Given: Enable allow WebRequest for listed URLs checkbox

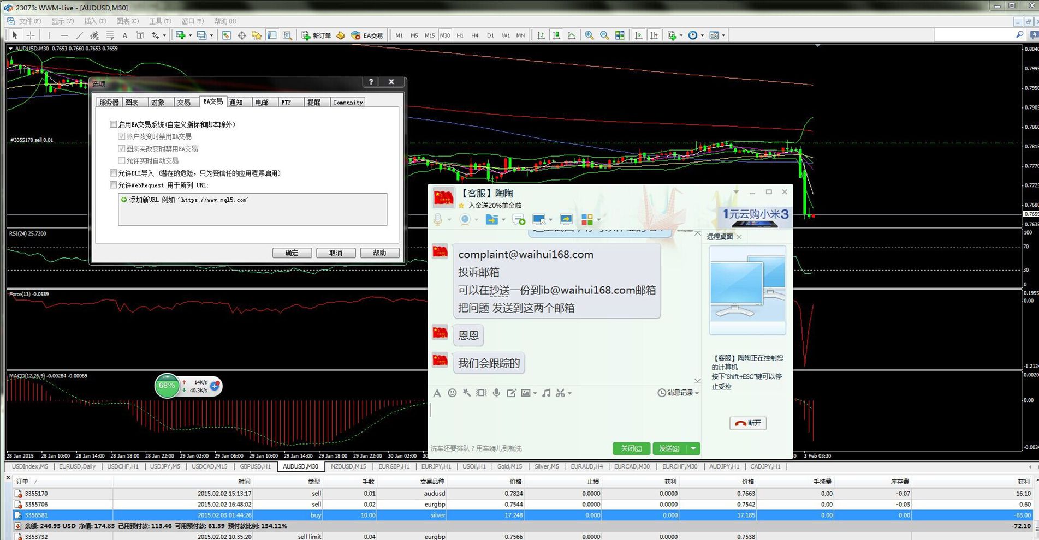Looking at the screenshot, I should click(x=114, y=185).
